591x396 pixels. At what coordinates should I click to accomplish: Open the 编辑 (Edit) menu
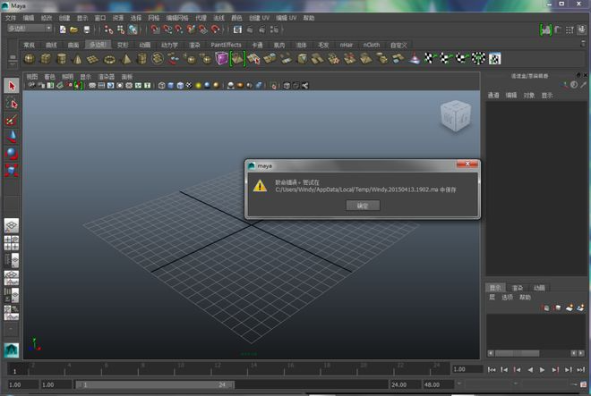(x=29, y=18)
